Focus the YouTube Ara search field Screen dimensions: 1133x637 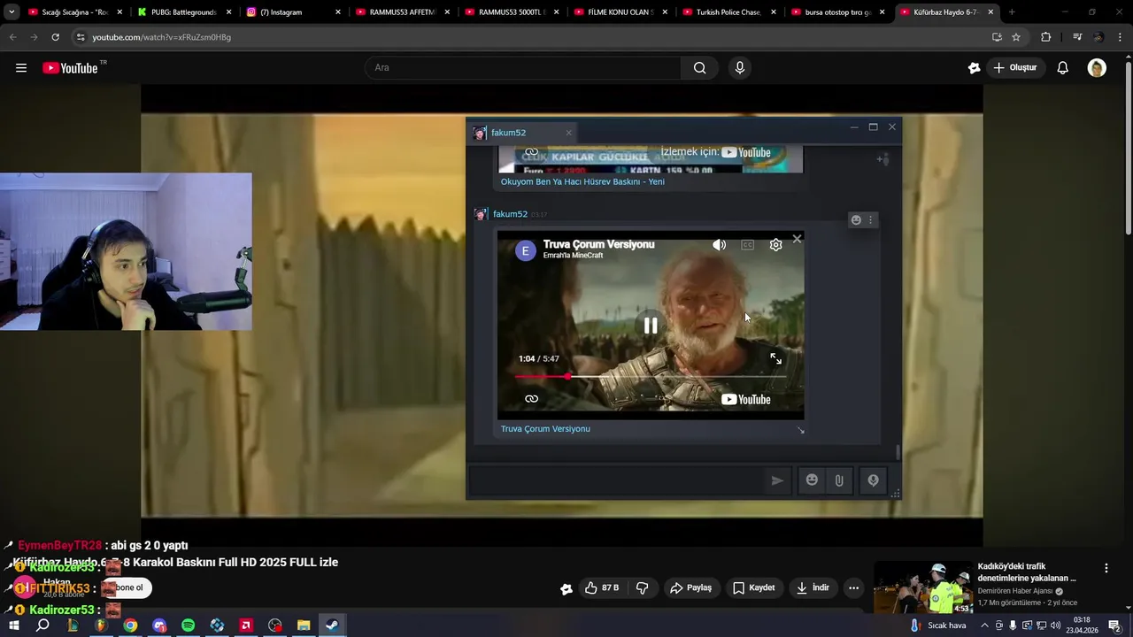pyautogui.click(x=522, y=68)
